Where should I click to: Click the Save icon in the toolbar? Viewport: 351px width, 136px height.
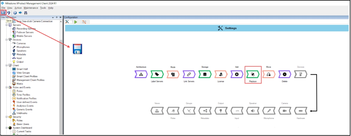click(3, 13)
